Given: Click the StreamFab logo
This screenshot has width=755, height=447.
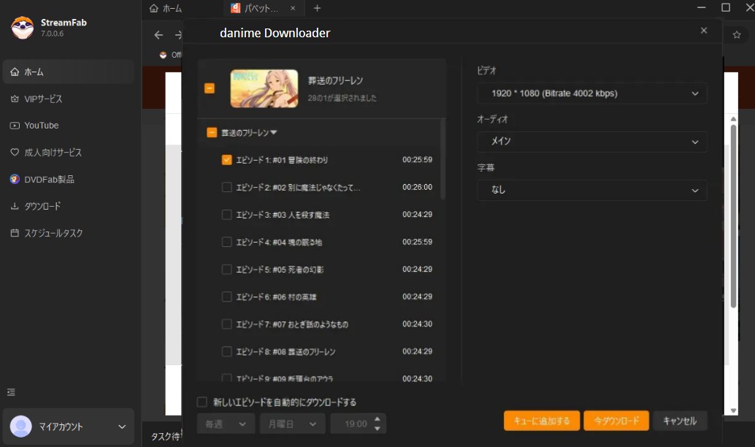Looking at the screenshot, I should [x=22, y=27].
